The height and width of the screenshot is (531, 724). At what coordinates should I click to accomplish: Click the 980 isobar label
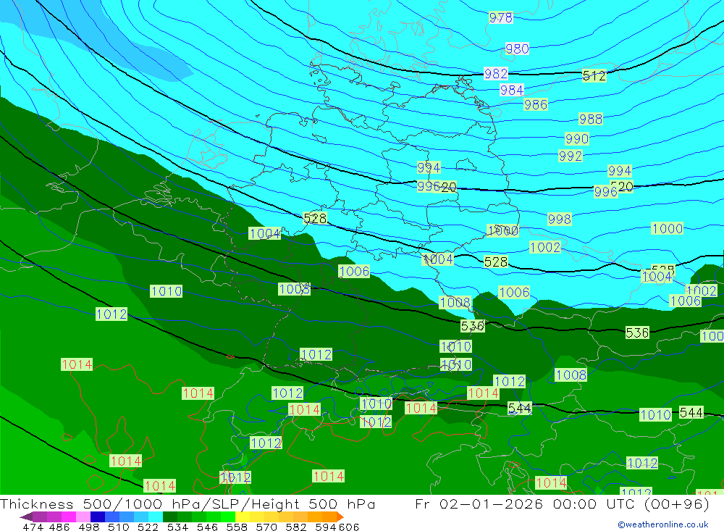[x=517, y=49]
